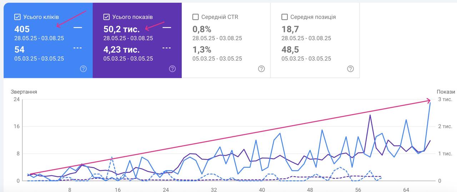Enable the Середній CTR checkbox

pyautogui.click(x=195, y=17)
